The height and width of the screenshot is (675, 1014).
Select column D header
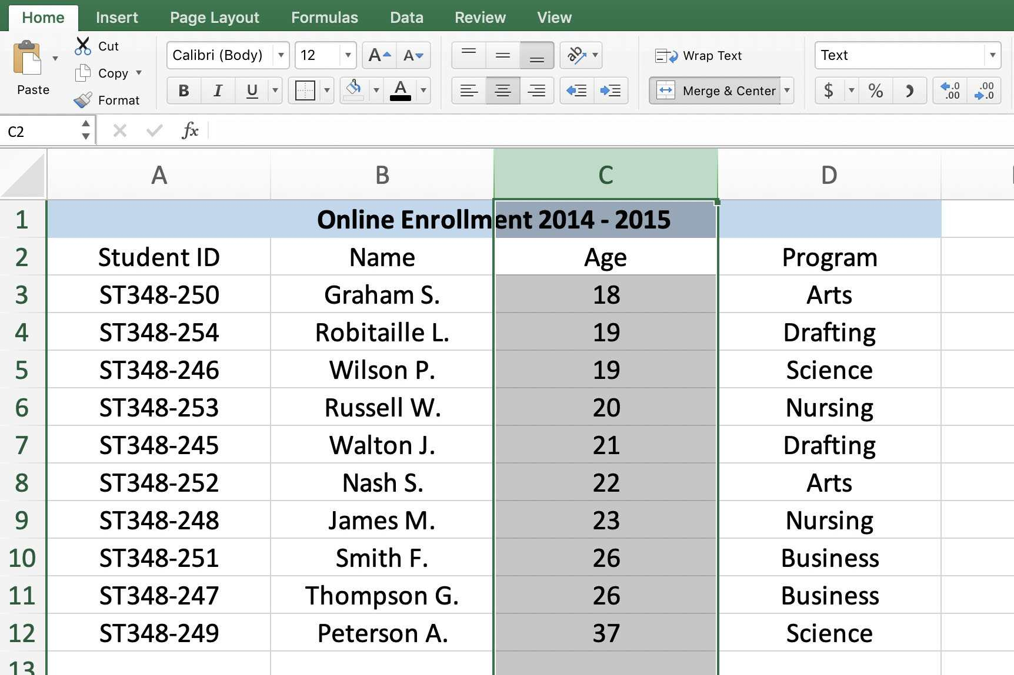(829, 174)
